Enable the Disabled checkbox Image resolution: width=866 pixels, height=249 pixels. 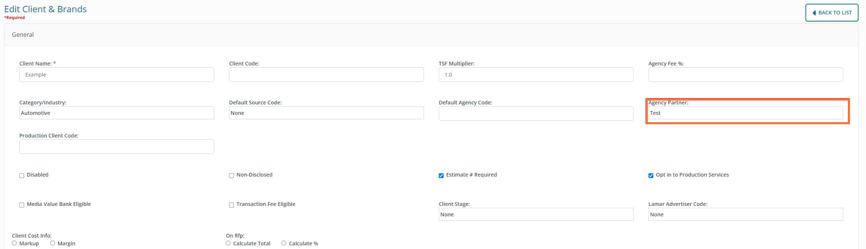22,175
